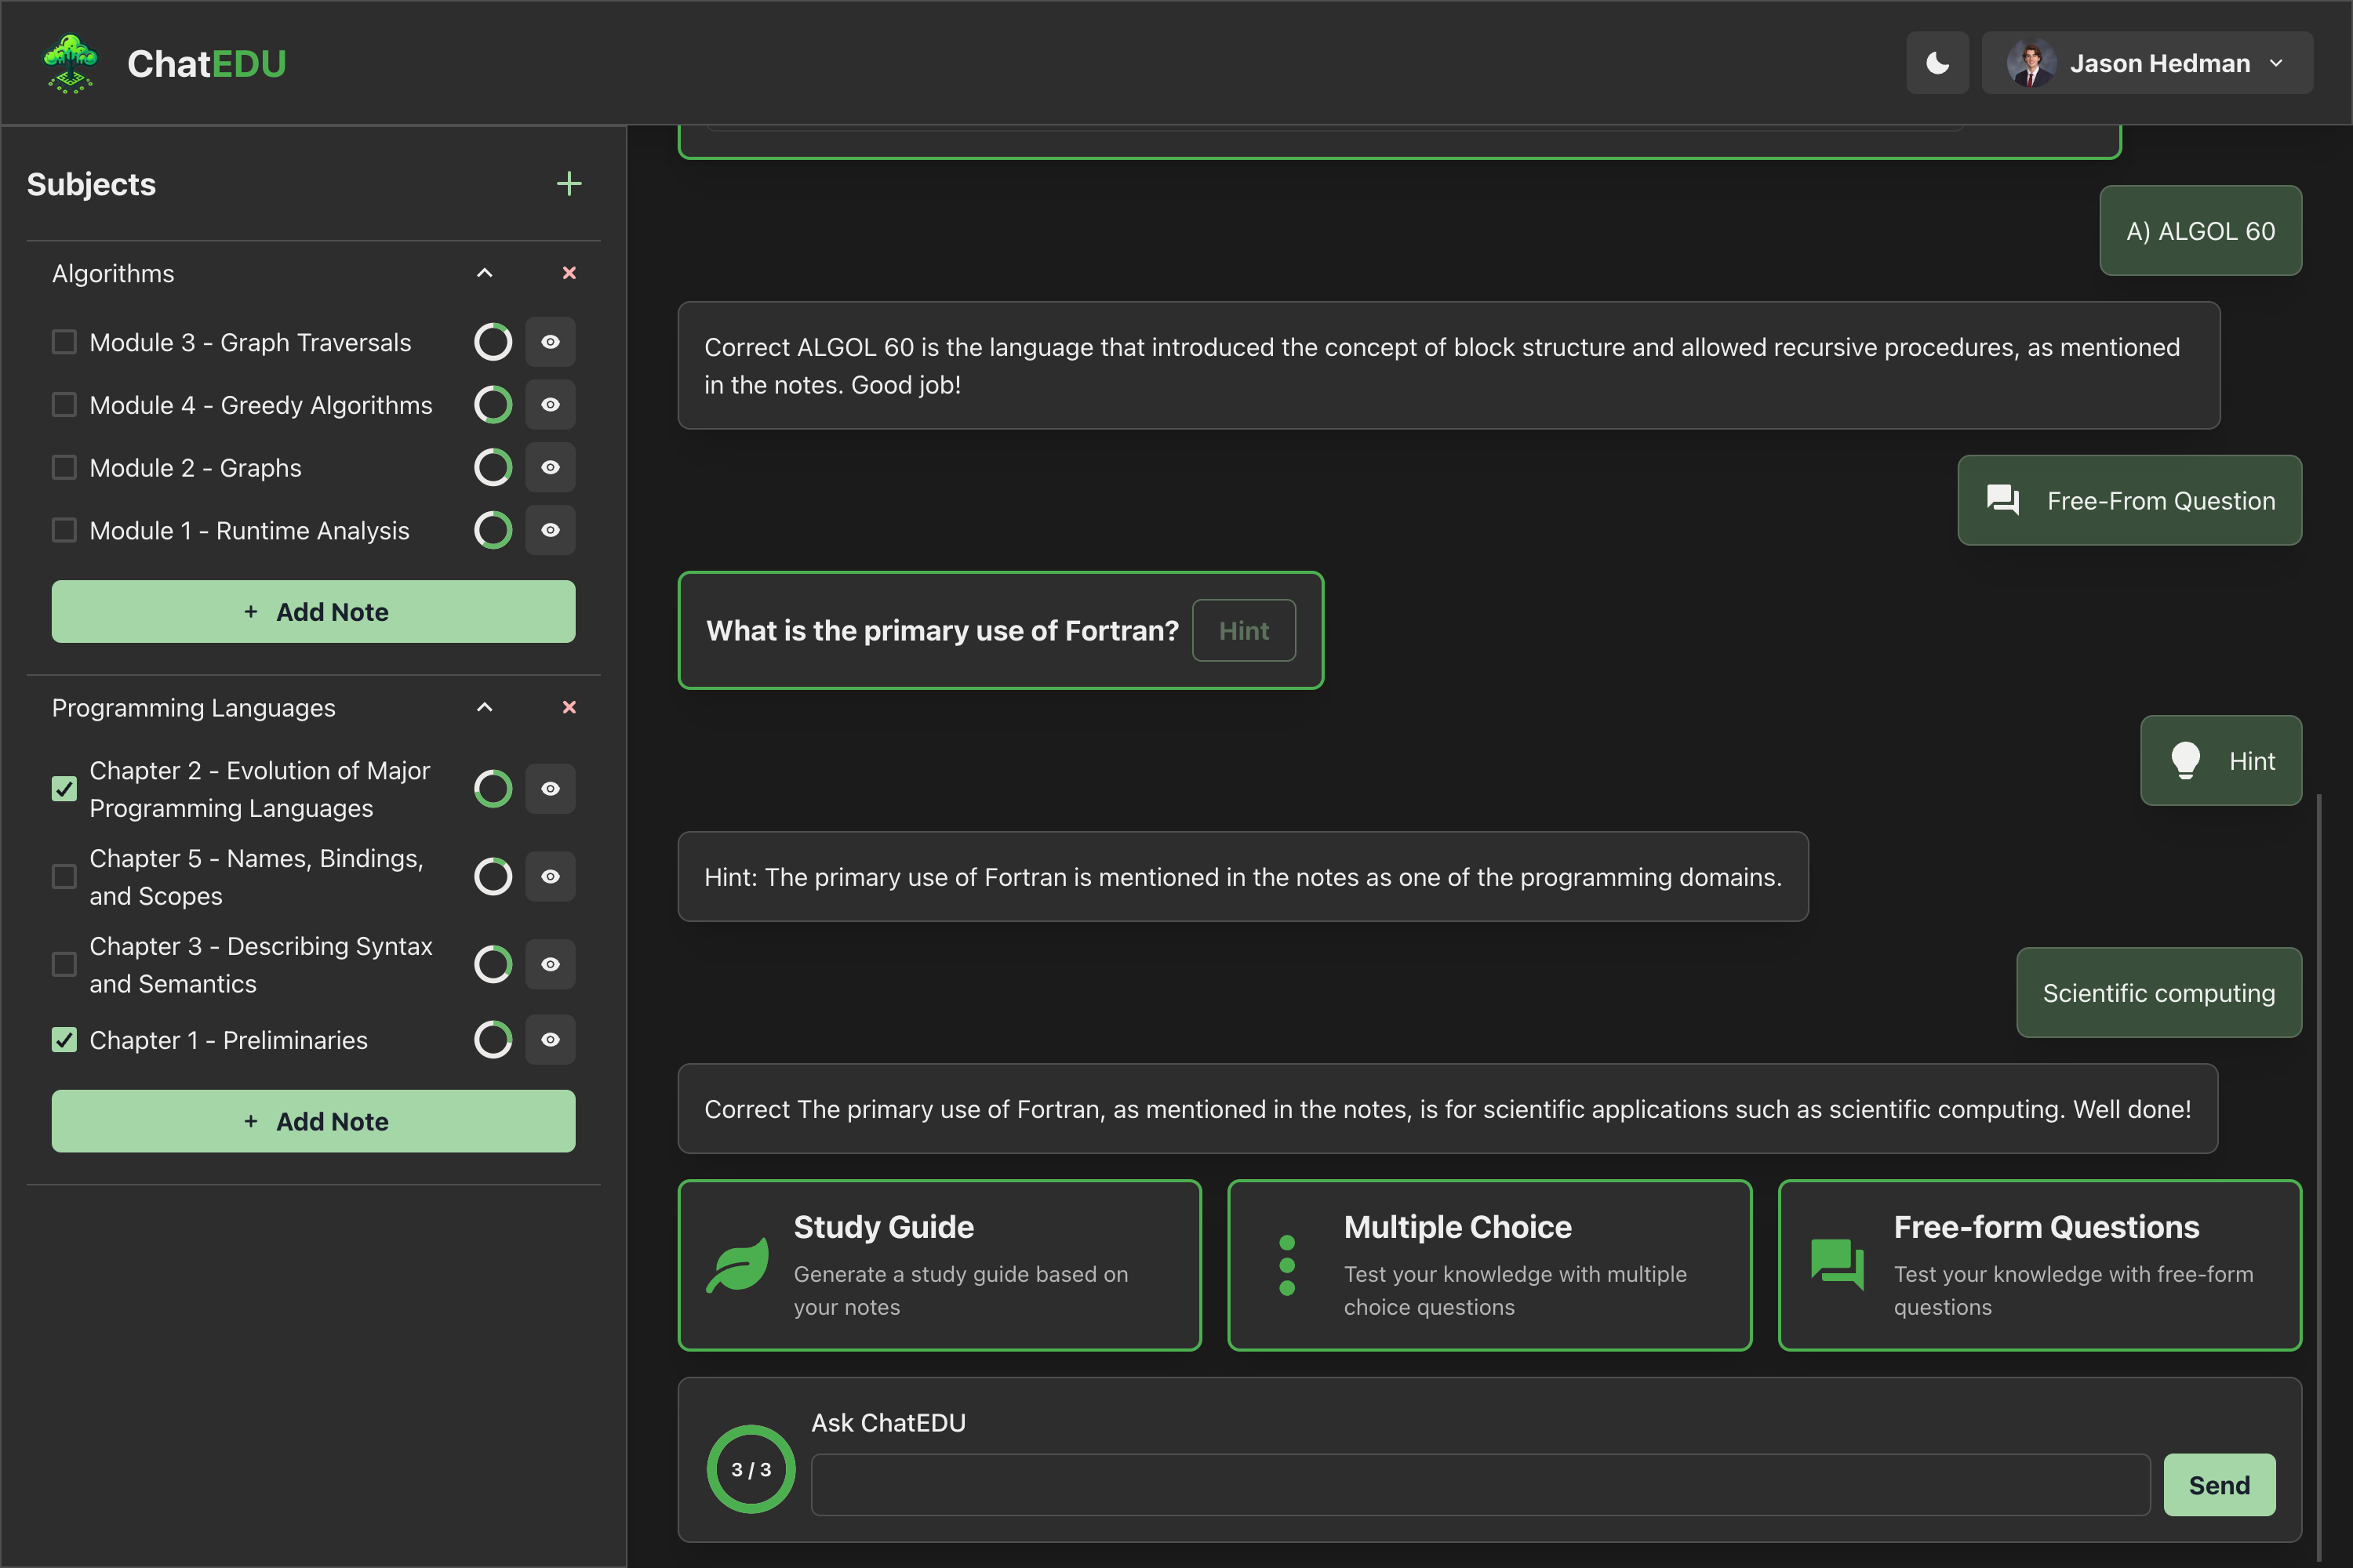
Task: Select the Multiple Choice mode card
Action: pos(1489,1265)
